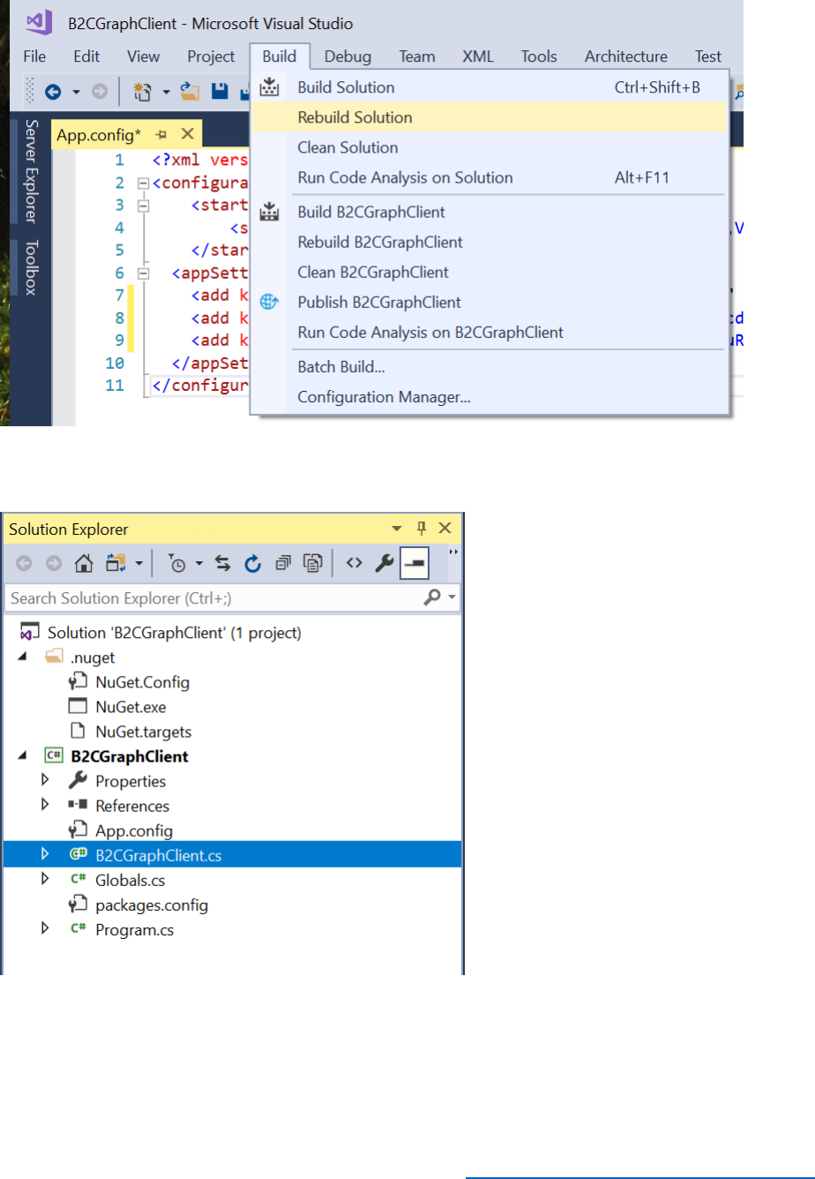815x1179 pixels.
Task: Open search options dropdown in Solution Explorer
Action: pos(452,598)
